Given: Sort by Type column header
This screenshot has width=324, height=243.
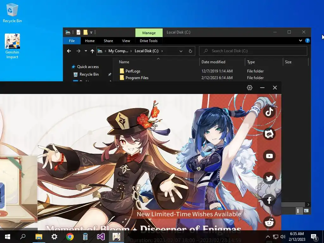Looking at the screenshot, I should click(251, 62).
